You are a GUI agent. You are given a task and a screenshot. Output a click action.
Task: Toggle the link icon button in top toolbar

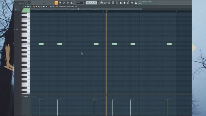tap(68, 3)
